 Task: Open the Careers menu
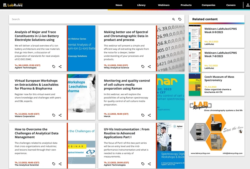[231, 5]
